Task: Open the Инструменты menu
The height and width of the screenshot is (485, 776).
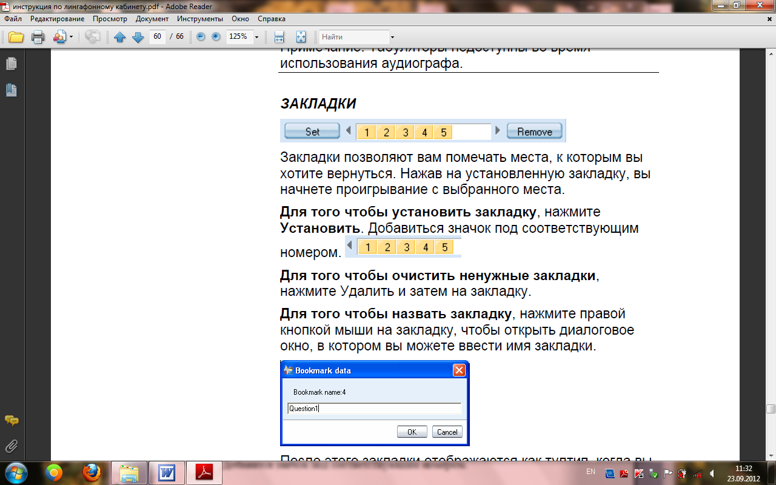Action: pos(199,19)
